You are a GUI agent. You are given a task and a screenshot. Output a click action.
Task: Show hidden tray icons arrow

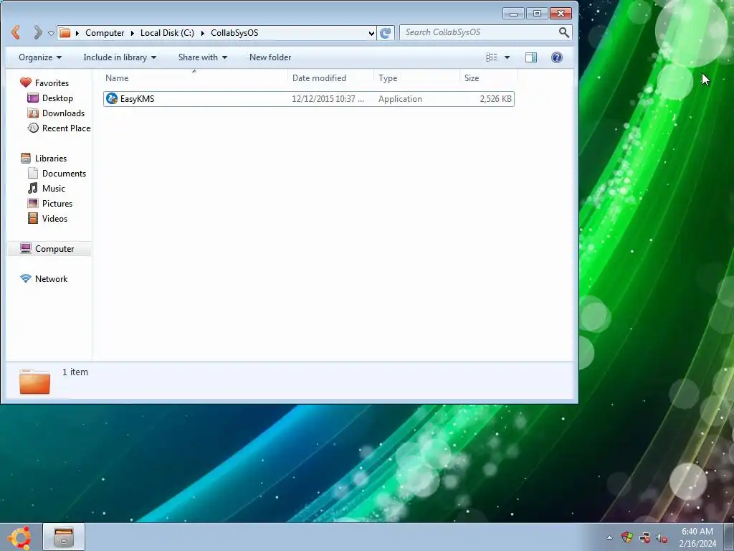point(609,537)
